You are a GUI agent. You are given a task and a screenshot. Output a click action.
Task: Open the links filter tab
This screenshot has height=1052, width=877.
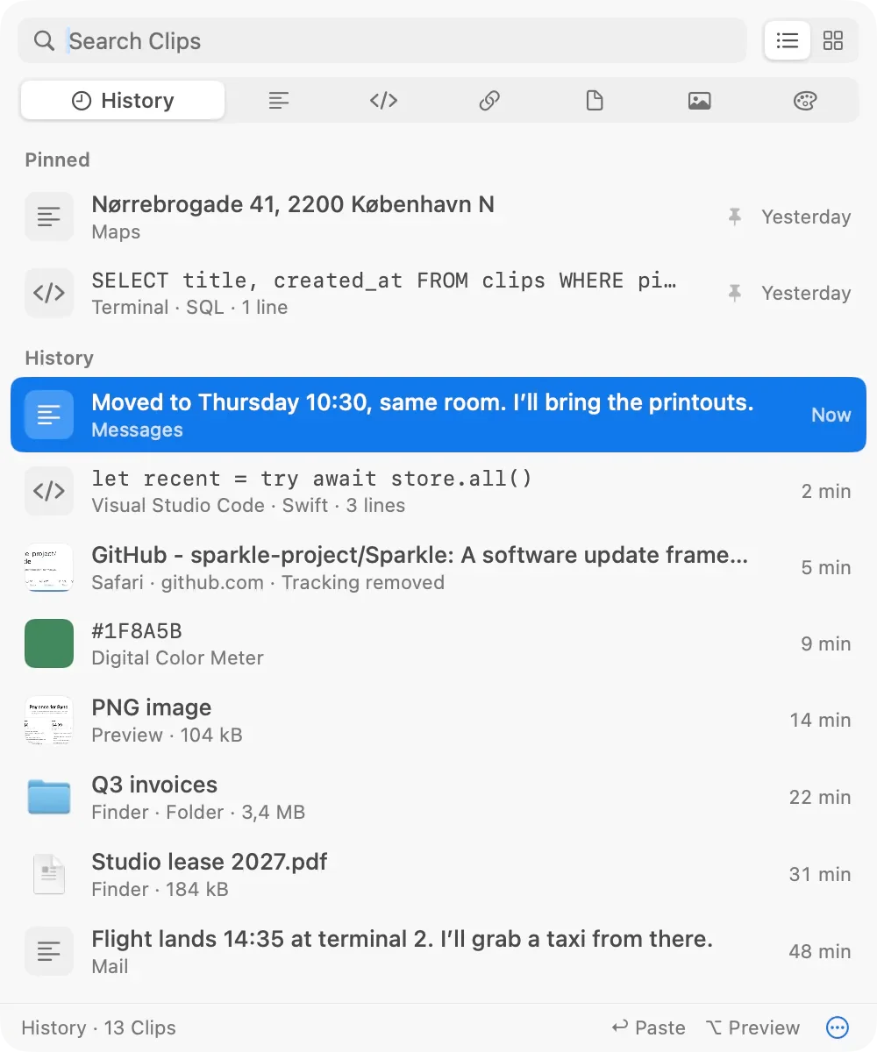[x=489, y=101]
